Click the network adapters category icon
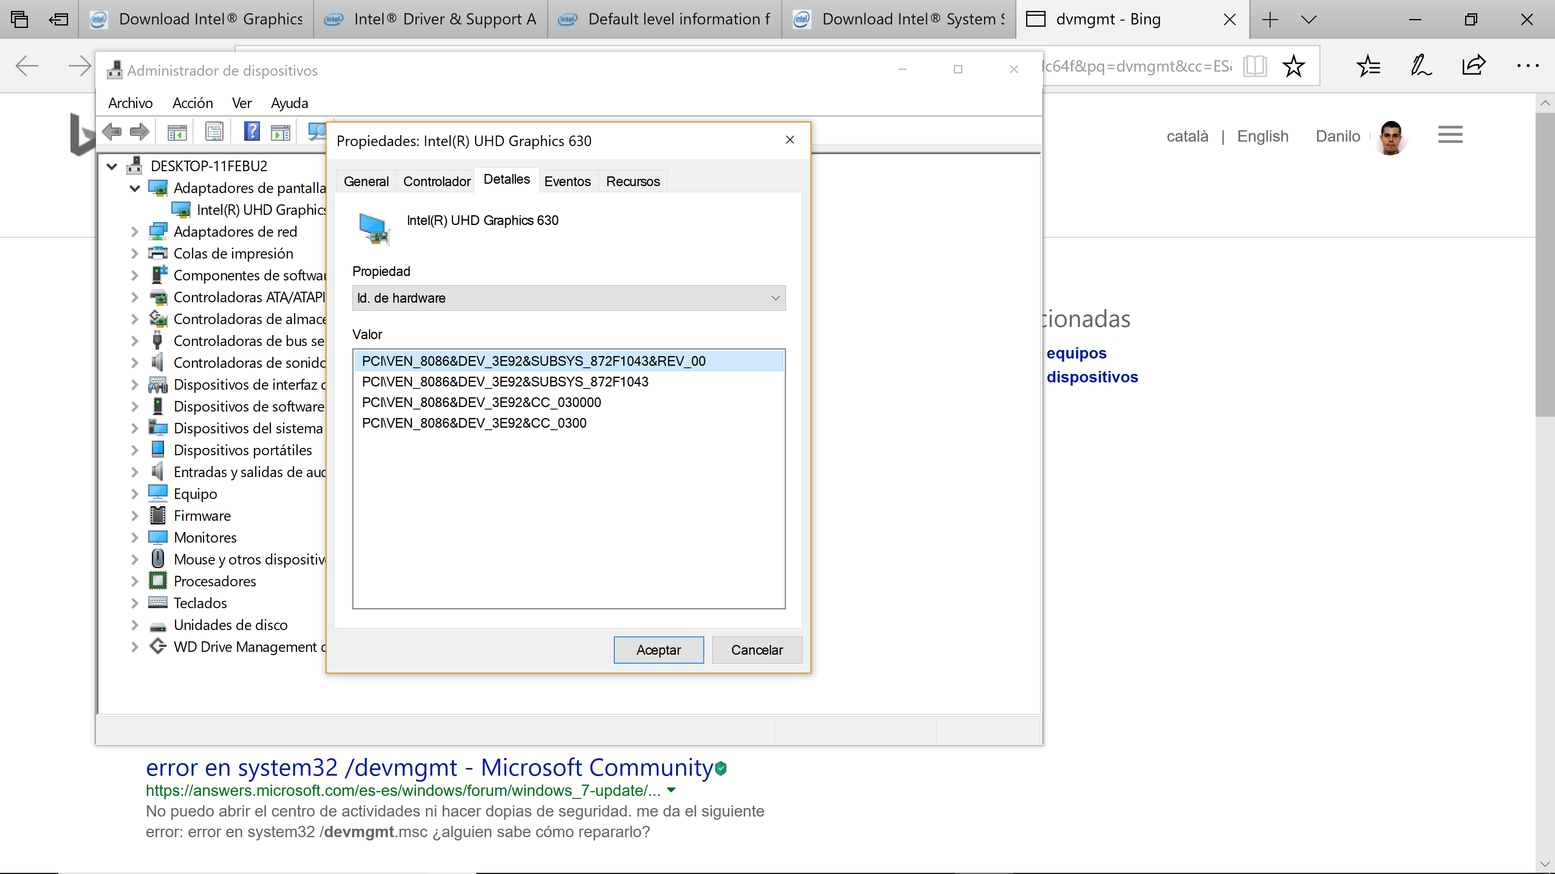The image size is (1555, 874). click(x=158, y=231)
